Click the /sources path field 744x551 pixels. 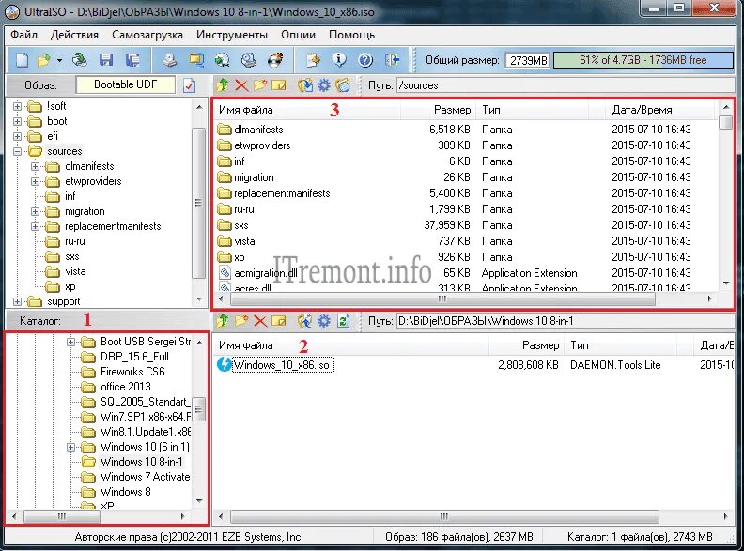[x=565, y=85]
